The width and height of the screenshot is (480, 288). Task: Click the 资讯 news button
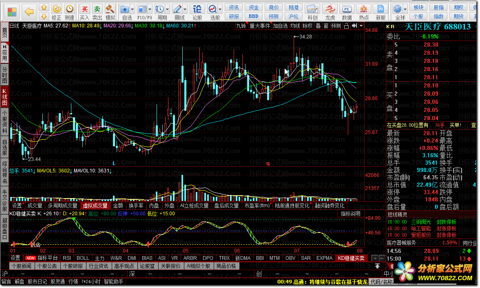coord(234,7)
